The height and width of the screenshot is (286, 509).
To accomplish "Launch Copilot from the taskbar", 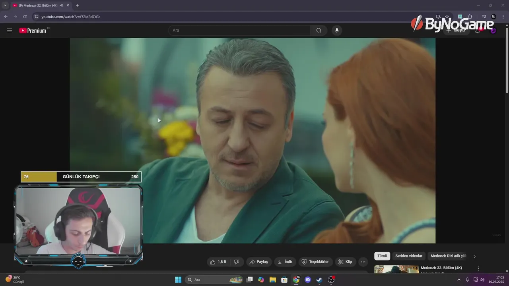I will click(261, 280).
